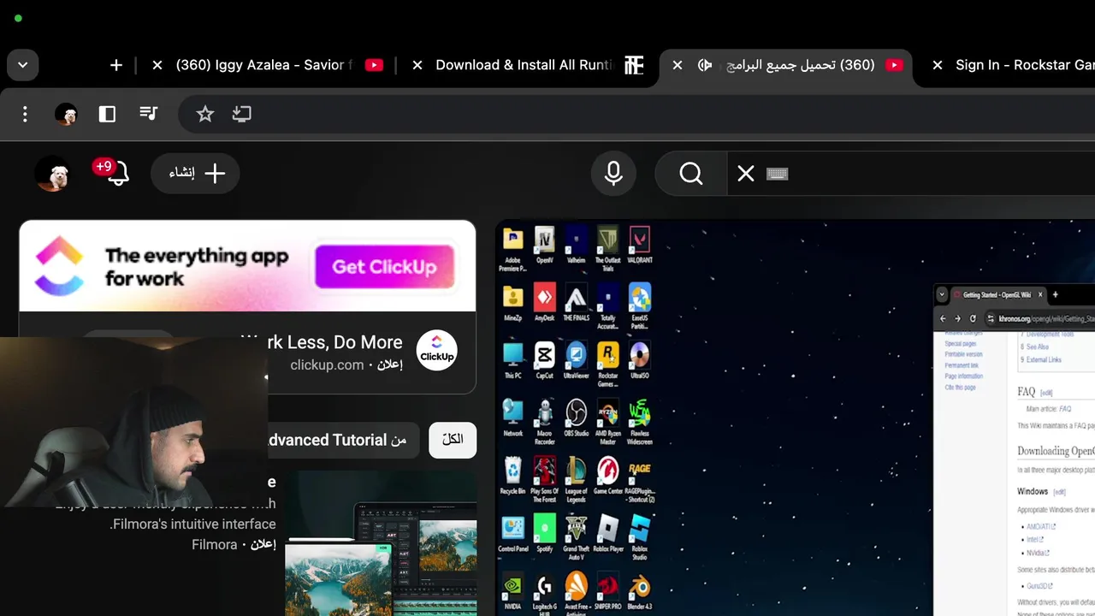Open the browser profile avatar
1095x616 pixels.
[x=66, y=114]
